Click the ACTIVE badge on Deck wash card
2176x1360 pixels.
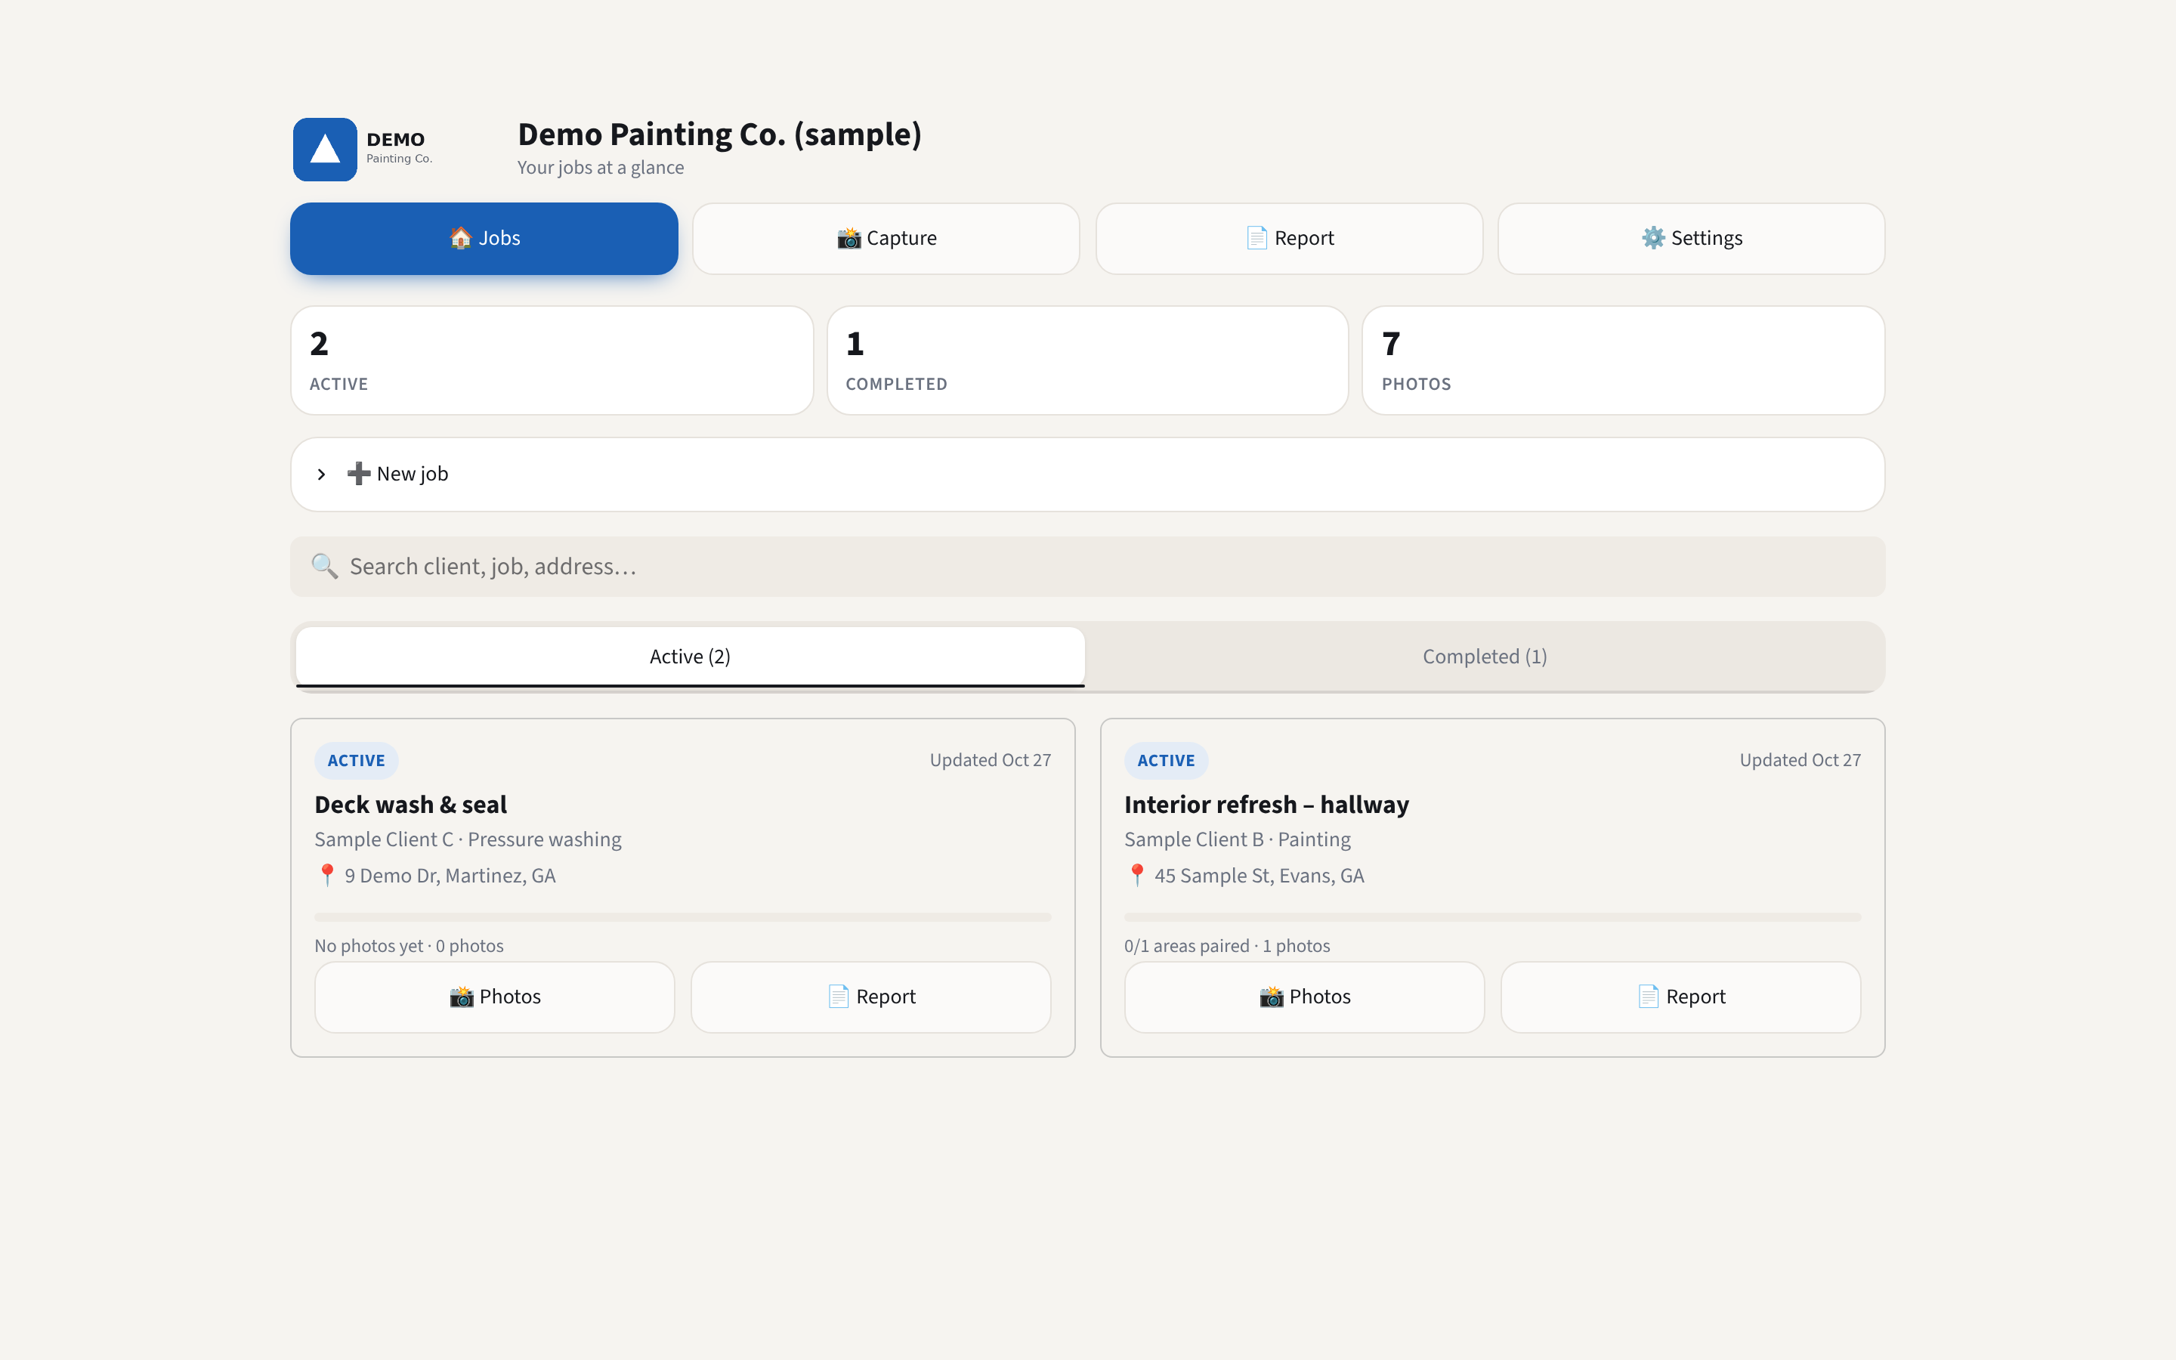pos(356,760)
